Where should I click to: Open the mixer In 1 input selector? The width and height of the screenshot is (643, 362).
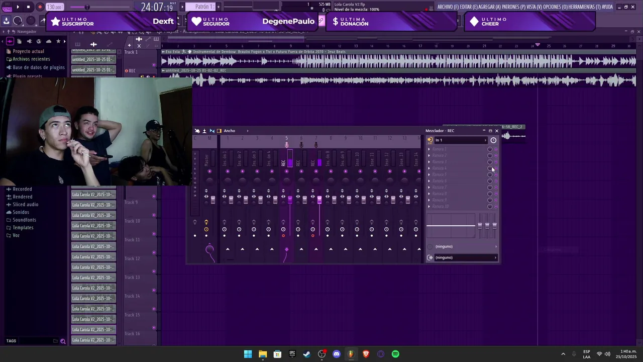pyautogui.click(x=461, y=140)
